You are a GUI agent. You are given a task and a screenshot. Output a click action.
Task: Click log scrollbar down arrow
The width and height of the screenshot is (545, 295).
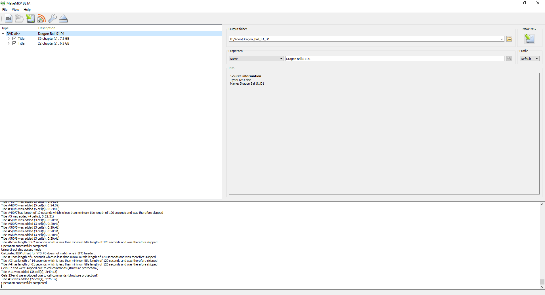[542, 287]
